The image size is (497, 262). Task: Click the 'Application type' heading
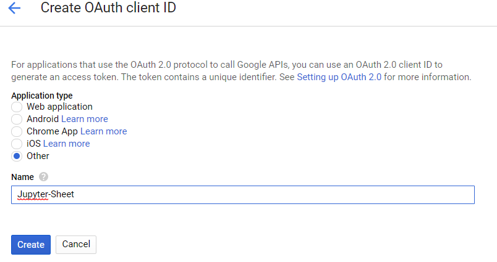[42, 96]
